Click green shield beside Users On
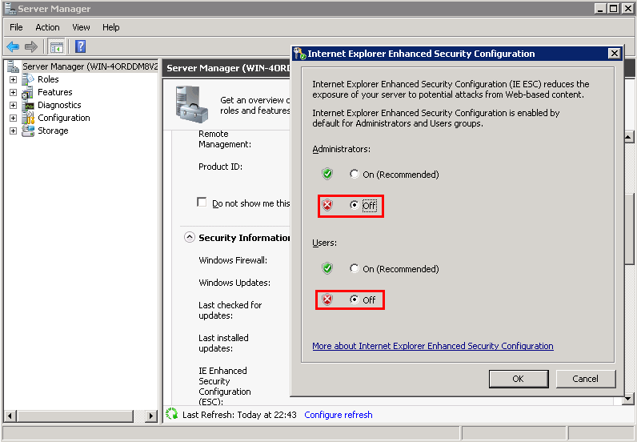The height and width of the screenshot is (442, 637). click(327, 268)
